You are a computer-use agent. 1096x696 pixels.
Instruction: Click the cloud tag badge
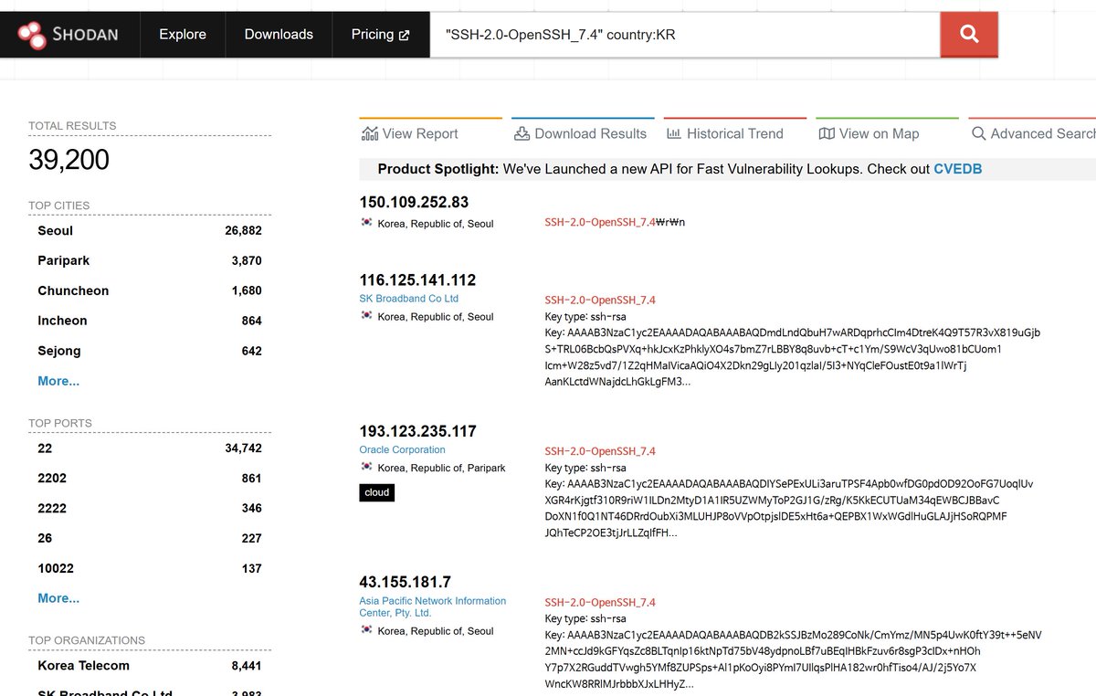click(x=377, y=492)
